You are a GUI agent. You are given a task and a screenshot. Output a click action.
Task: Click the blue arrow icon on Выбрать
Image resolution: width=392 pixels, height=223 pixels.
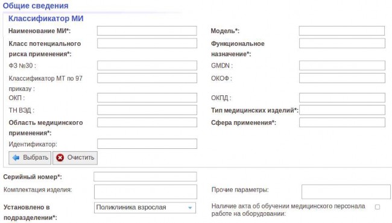(x=16, y=158)
